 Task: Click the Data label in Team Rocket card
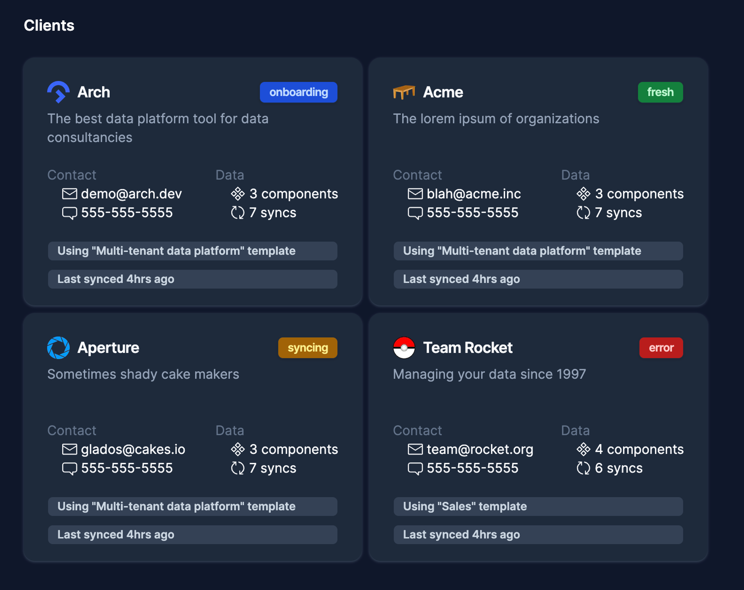click(x=575, y=430)
